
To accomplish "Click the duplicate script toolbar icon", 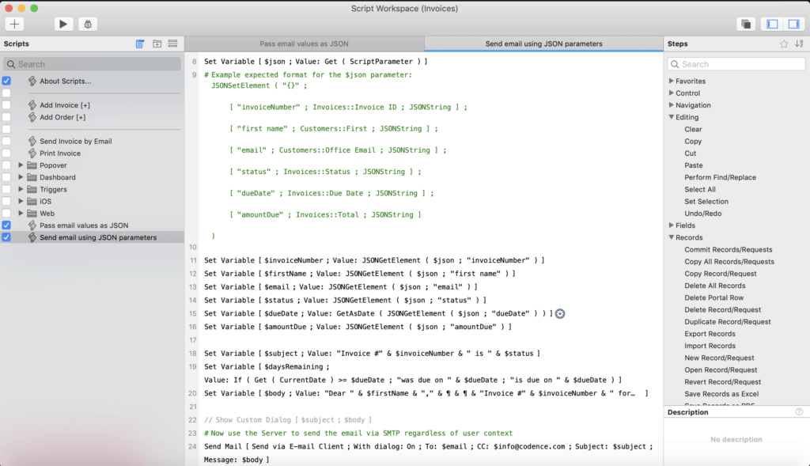I will tap(745, 24).
